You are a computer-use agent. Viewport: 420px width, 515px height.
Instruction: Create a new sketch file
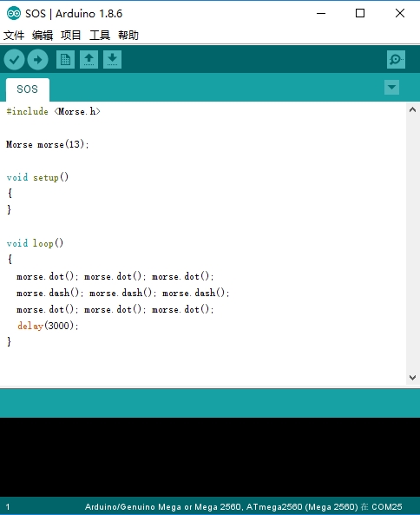[x=65, y=59]
